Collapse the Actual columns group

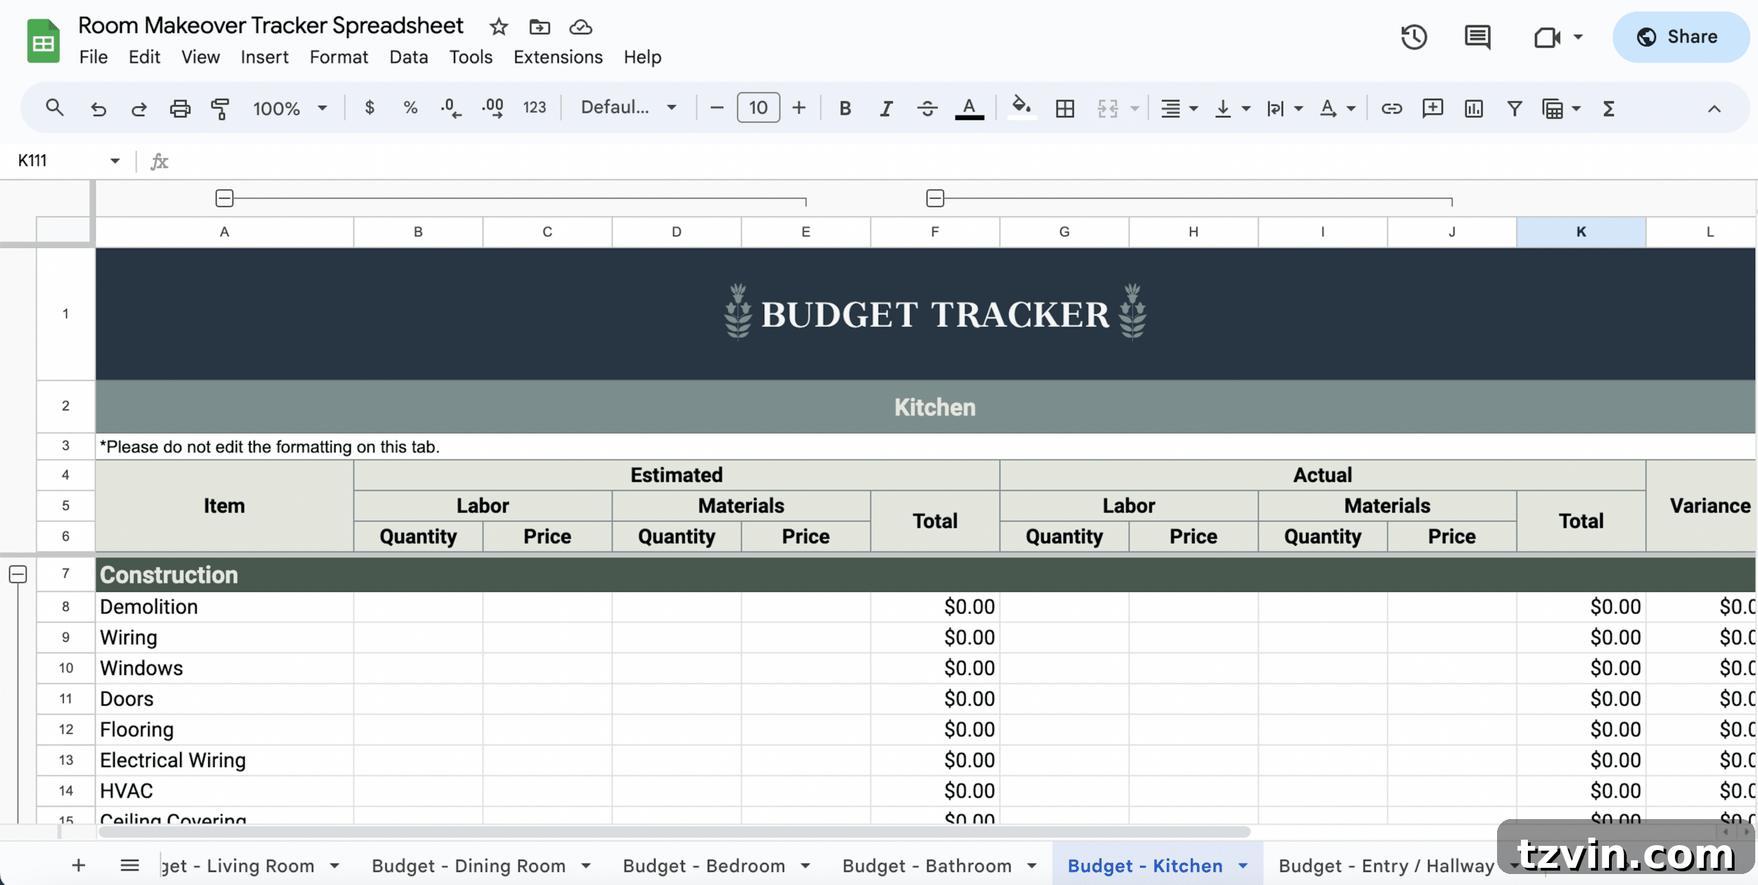pos(935,198)
